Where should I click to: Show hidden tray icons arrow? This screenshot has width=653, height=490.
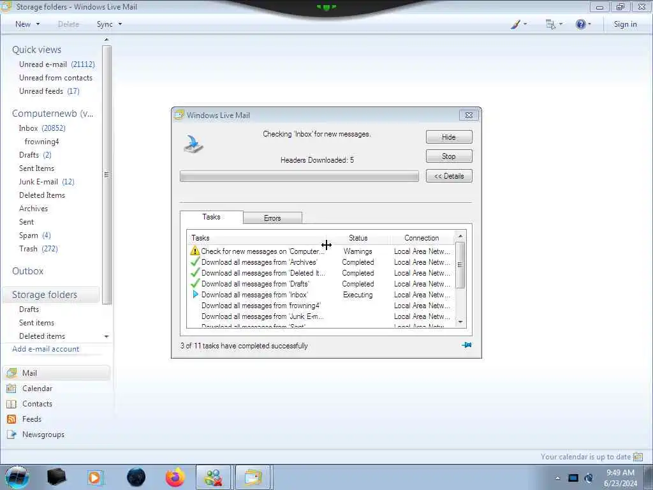pos(557,478)
